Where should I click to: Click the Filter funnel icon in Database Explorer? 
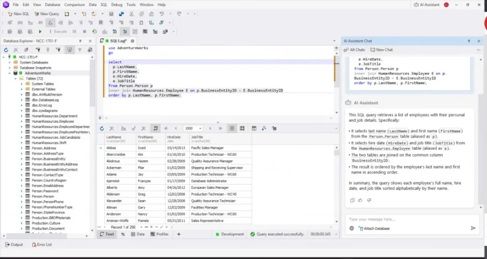tap(80, 50)
